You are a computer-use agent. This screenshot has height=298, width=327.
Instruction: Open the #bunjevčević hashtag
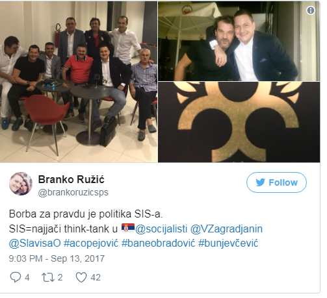point(228,243)
